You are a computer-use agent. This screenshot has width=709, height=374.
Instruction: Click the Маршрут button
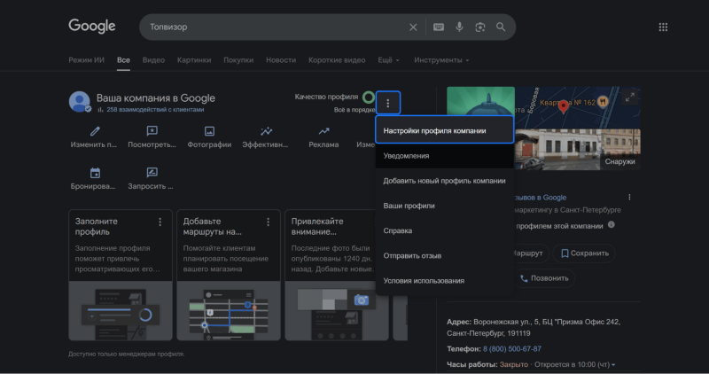531,253
